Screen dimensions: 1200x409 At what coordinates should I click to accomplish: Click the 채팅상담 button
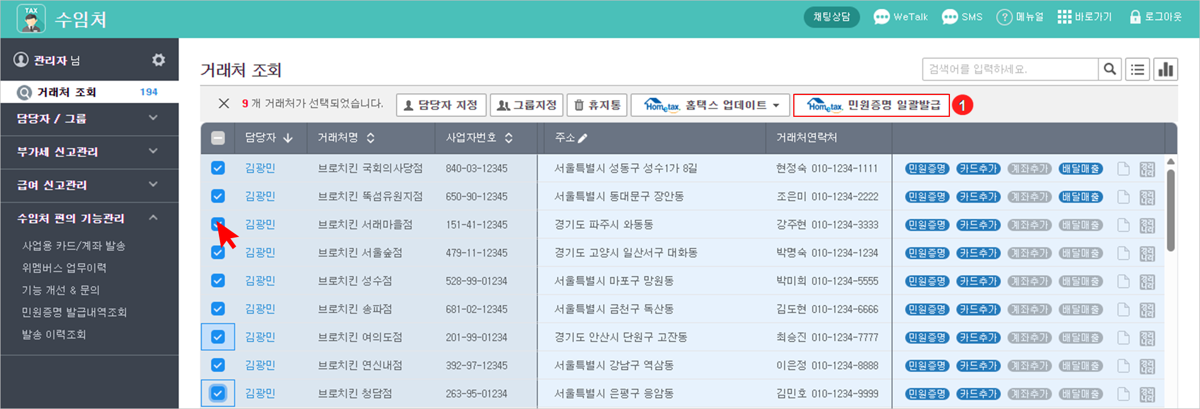click(831, 17)
